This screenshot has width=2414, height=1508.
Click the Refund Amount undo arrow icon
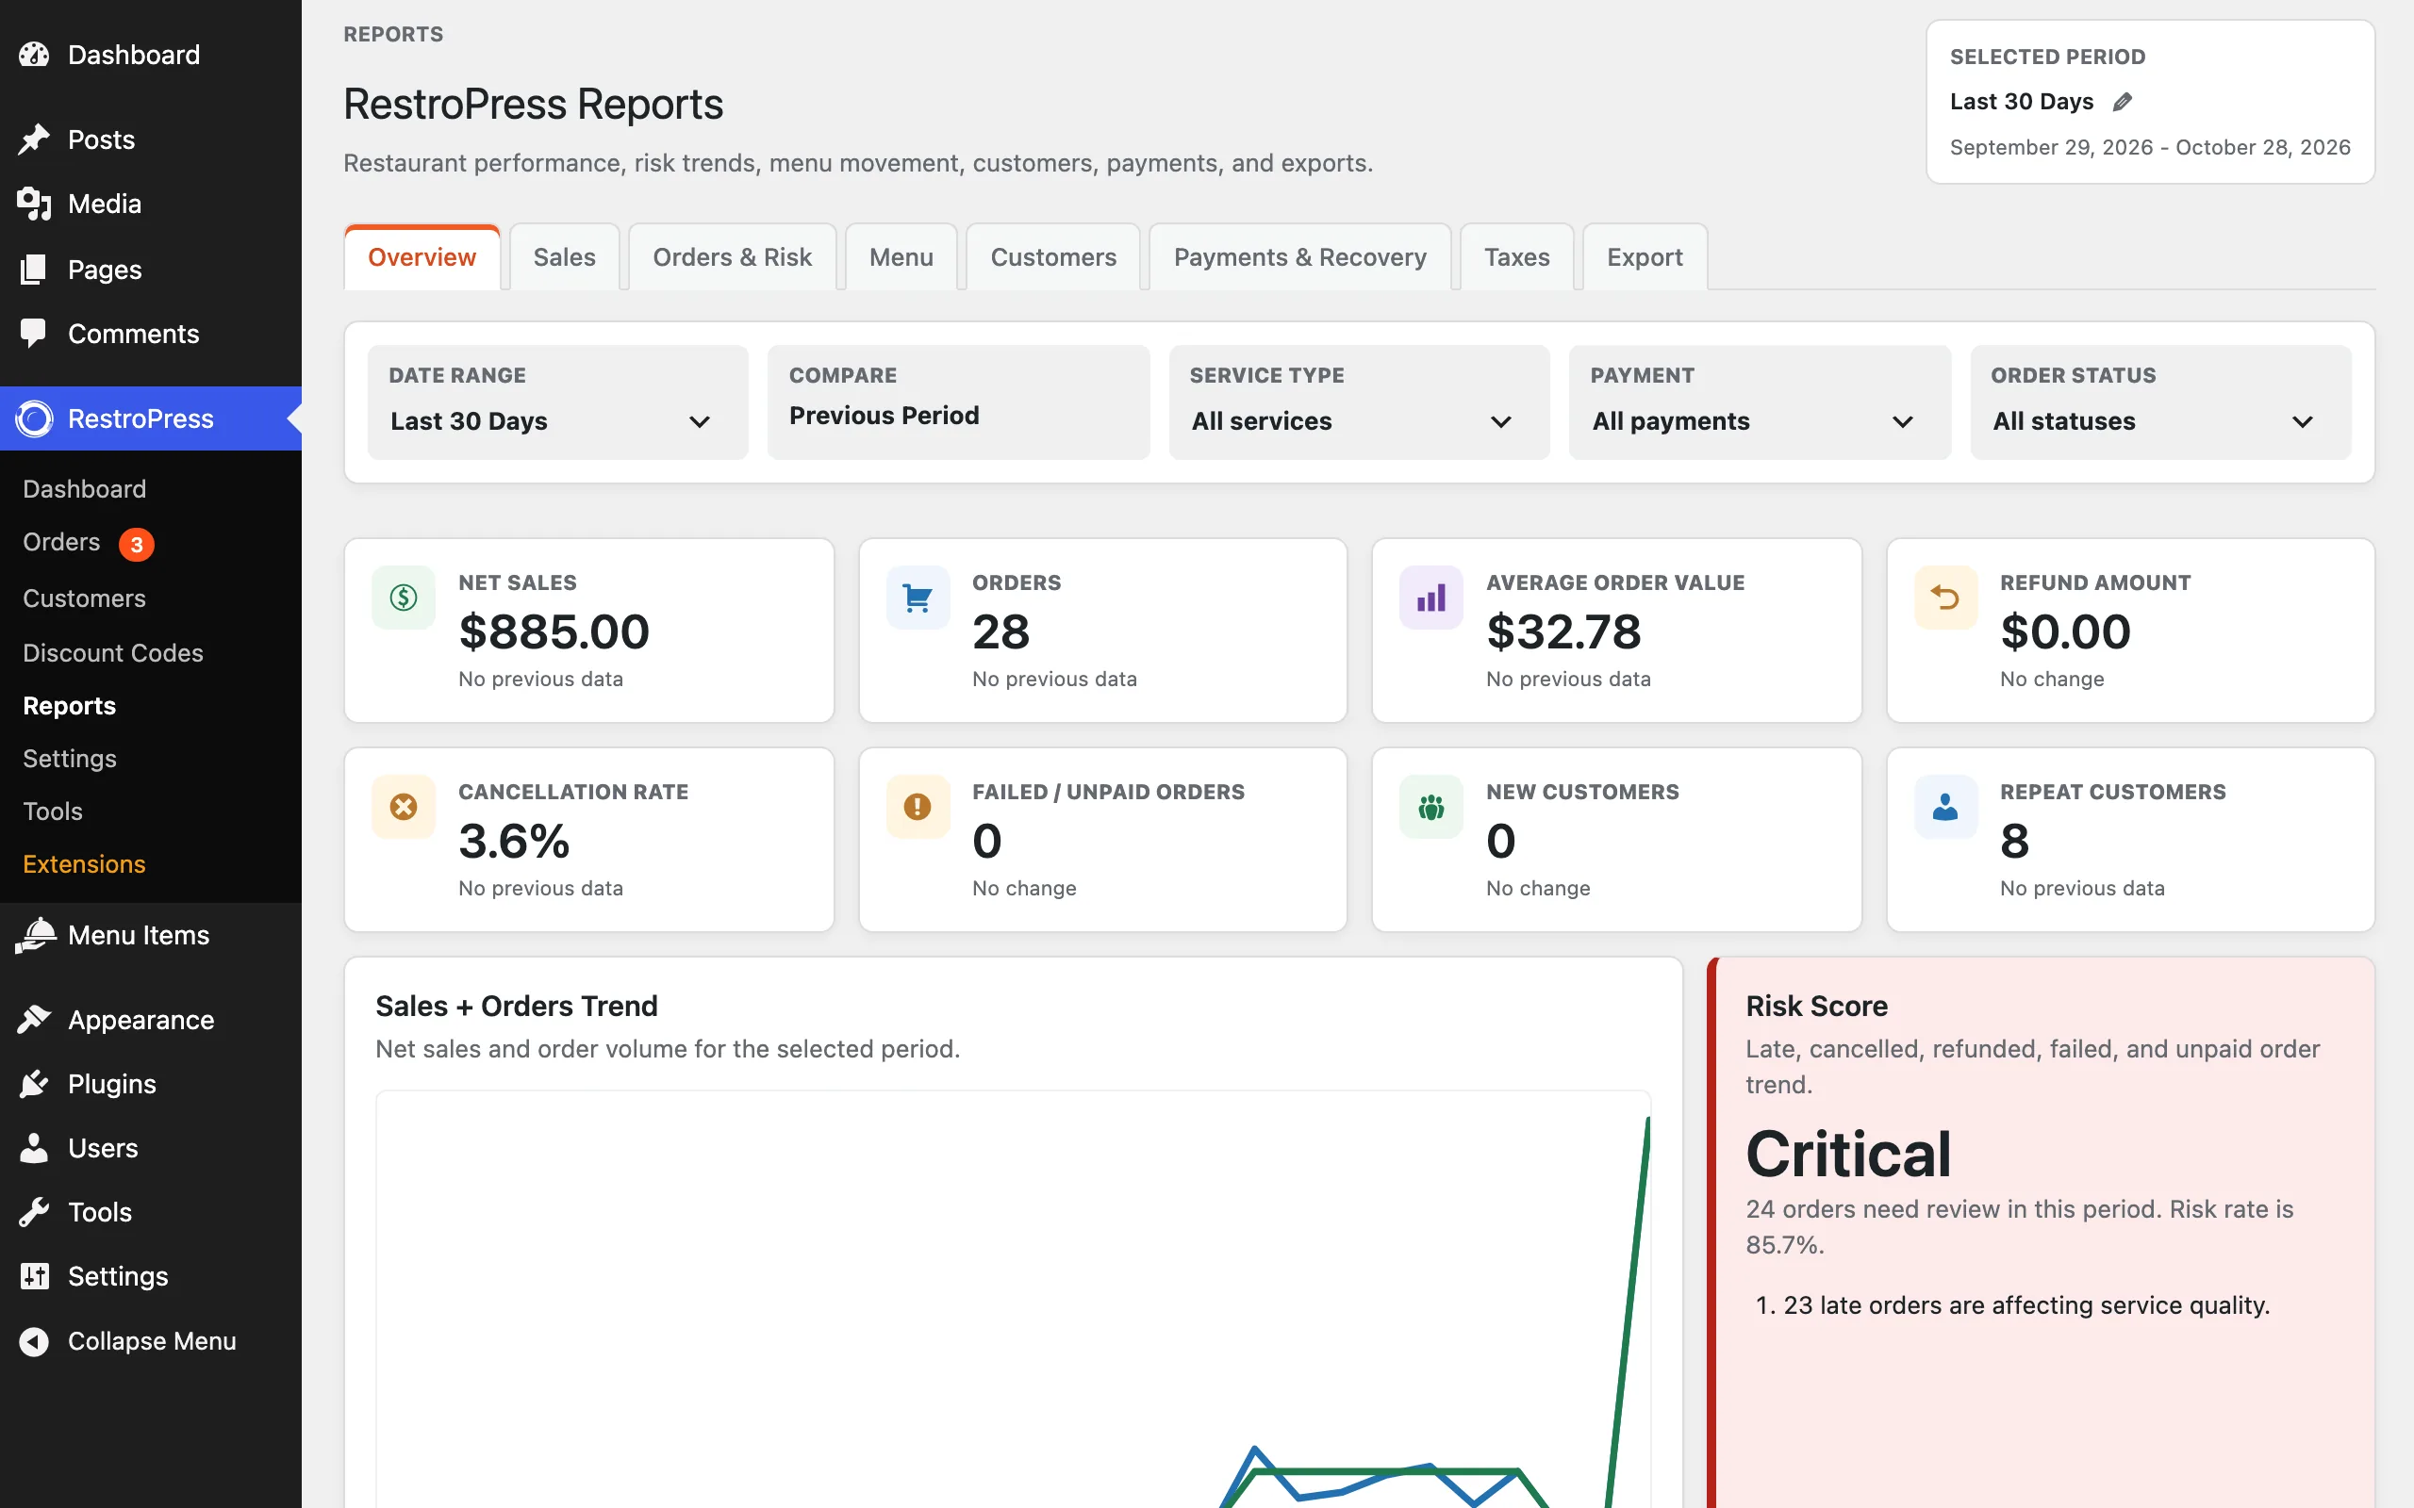(1945, 598)
